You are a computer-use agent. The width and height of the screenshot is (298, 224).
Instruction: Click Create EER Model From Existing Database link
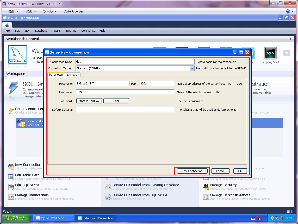point(146,185)
